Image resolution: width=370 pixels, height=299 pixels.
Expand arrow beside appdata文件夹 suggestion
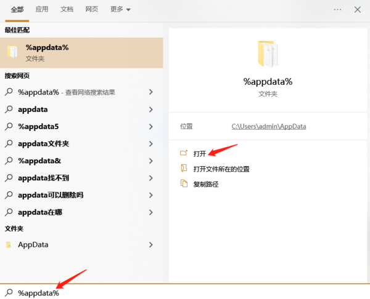[151, 144]
